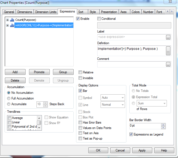The width and height of the screenshot is (178, 158).
Task: Click into the Label input field
Action: [132, 37]
